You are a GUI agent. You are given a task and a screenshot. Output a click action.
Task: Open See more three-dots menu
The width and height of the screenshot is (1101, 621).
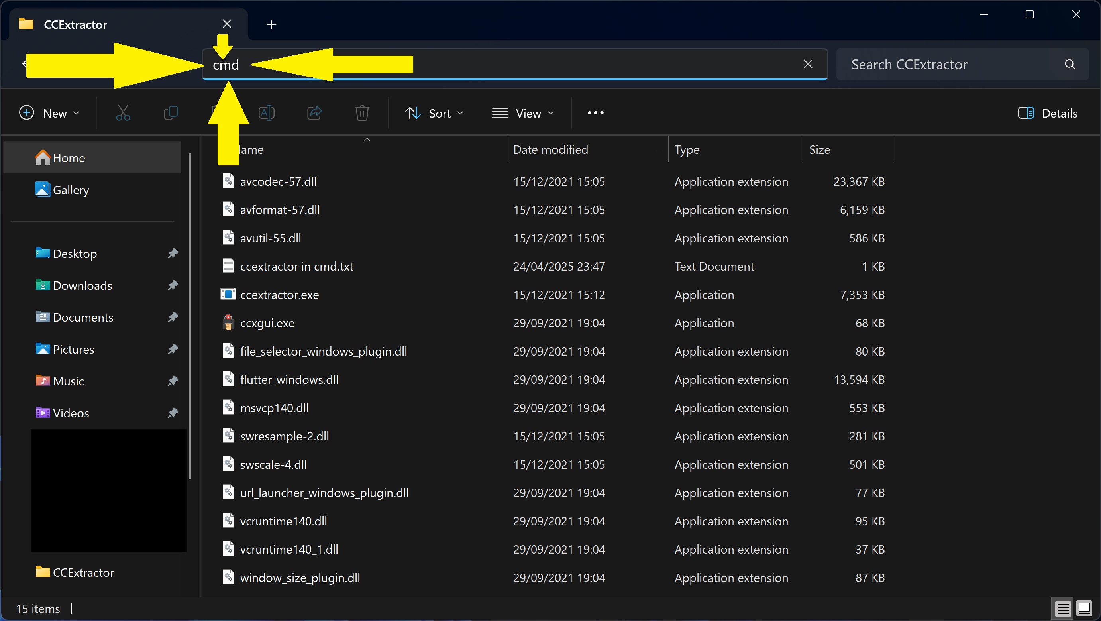coord(595,113)
